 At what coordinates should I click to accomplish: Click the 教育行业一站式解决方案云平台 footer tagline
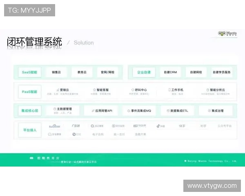coord(78,162)
